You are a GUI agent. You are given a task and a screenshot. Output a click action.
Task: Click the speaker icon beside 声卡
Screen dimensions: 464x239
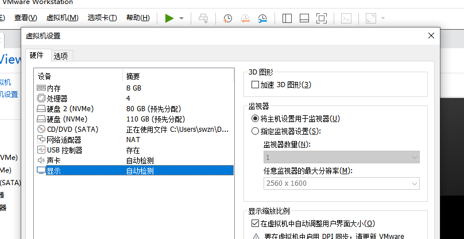(x=41, y=160)
